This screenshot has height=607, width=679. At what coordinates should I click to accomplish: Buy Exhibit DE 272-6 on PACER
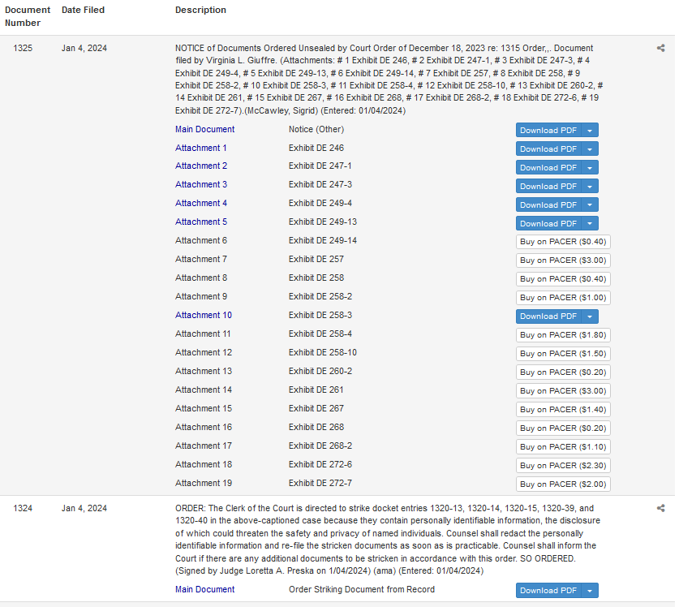pyautogui.click(x=563, y=465)
